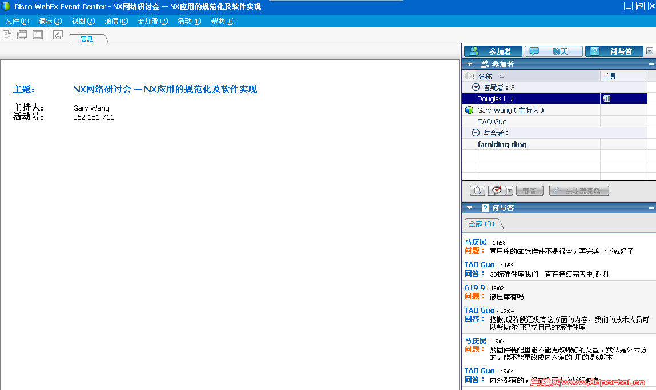
Task: Click the status indicator column header icon
Action: (469, 76)
